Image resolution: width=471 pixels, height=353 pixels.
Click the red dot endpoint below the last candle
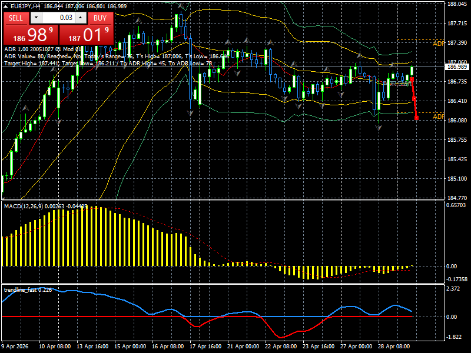[417, 118]
